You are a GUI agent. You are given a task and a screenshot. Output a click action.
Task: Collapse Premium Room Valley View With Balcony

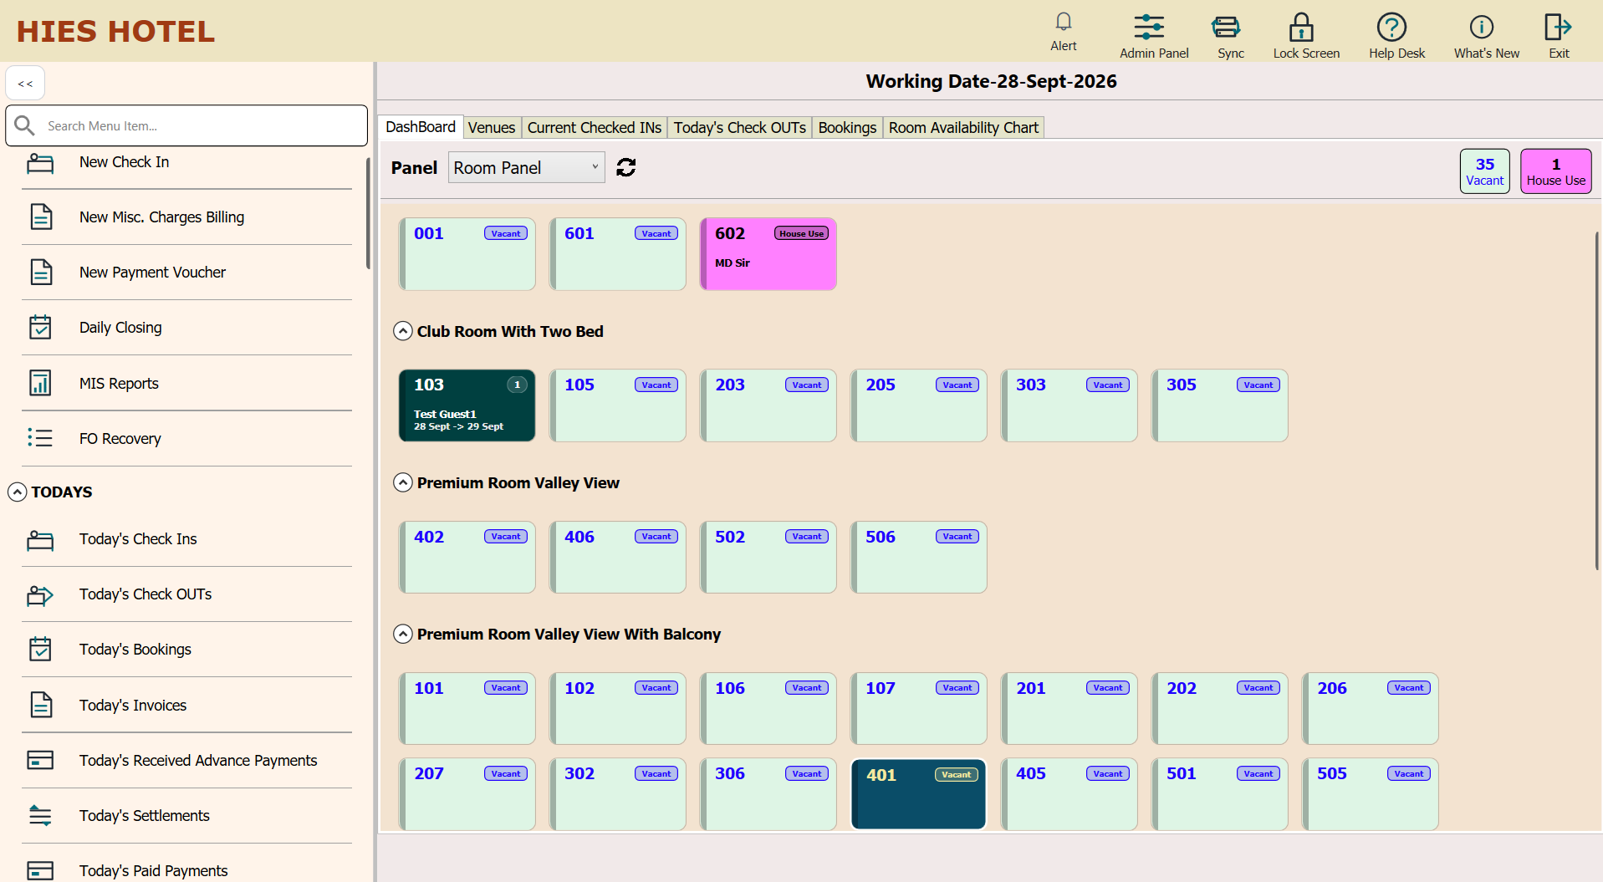(x=403, y=634)
